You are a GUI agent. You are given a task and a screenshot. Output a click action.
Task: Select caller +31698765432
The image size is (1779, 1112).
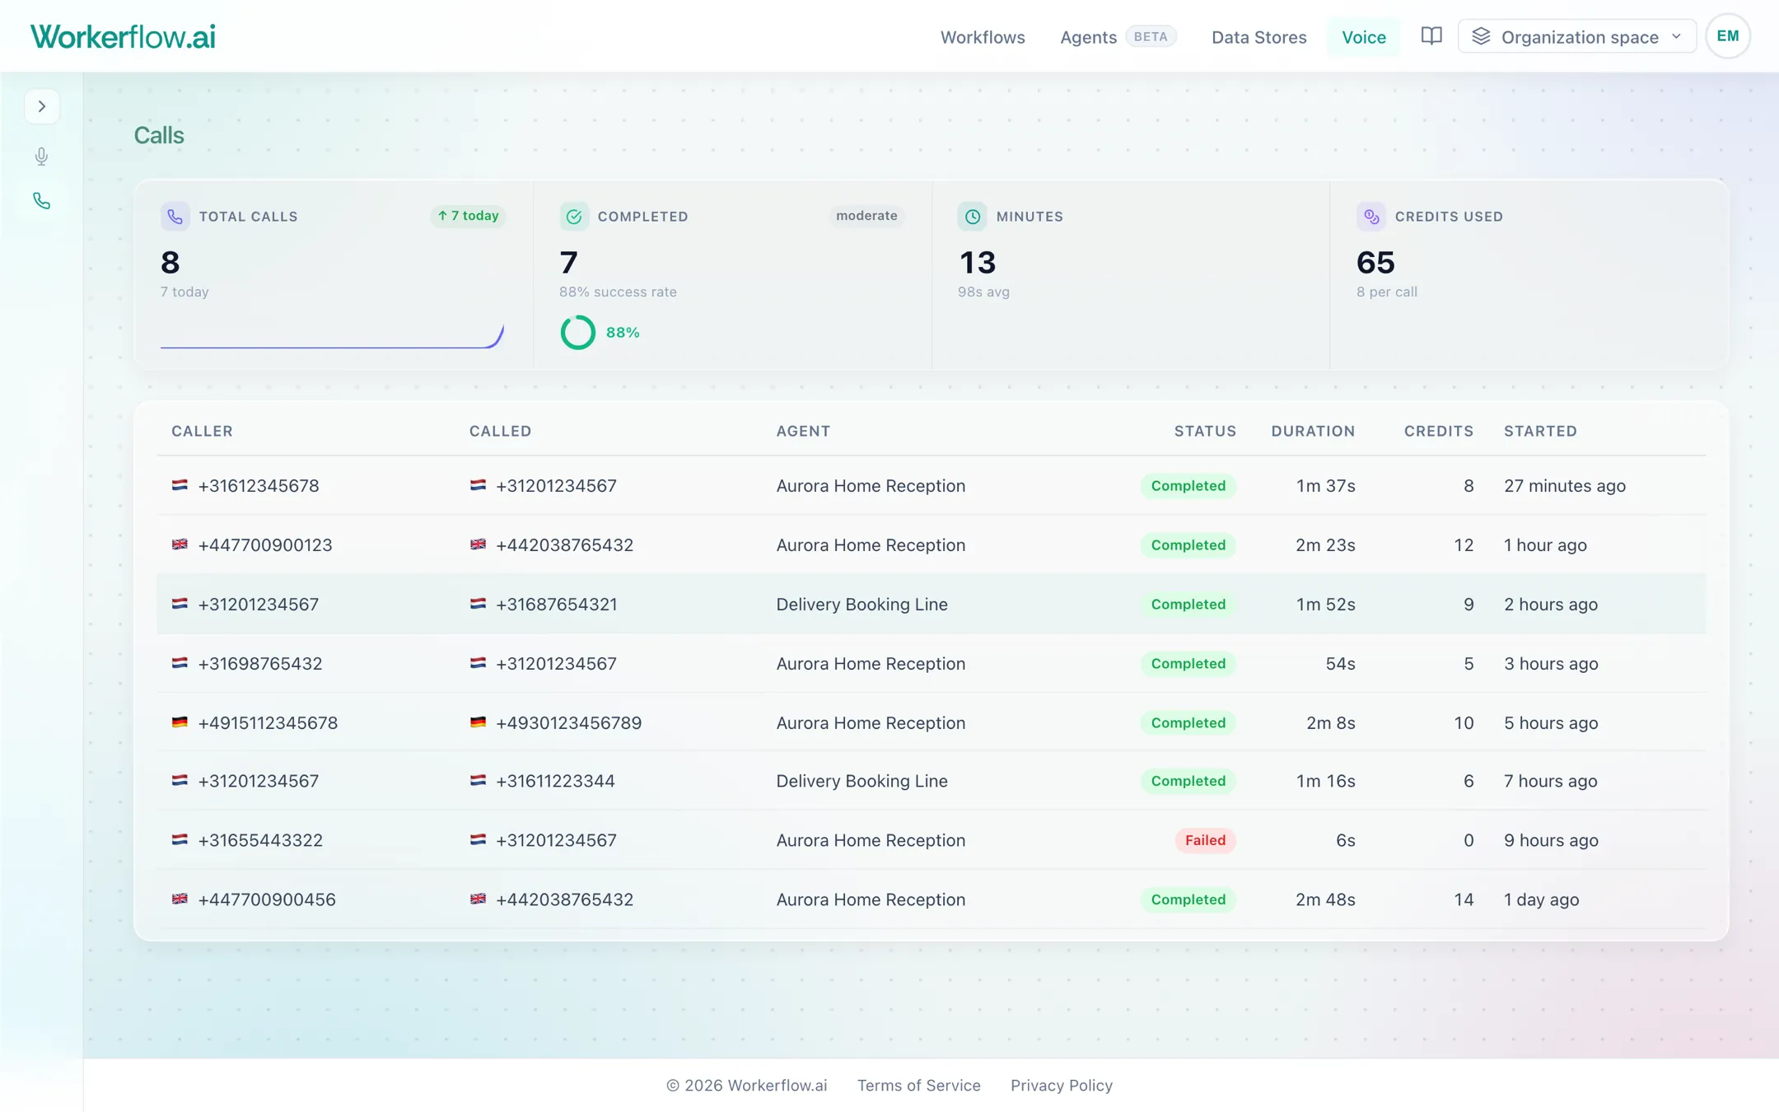tap(259, 664)
